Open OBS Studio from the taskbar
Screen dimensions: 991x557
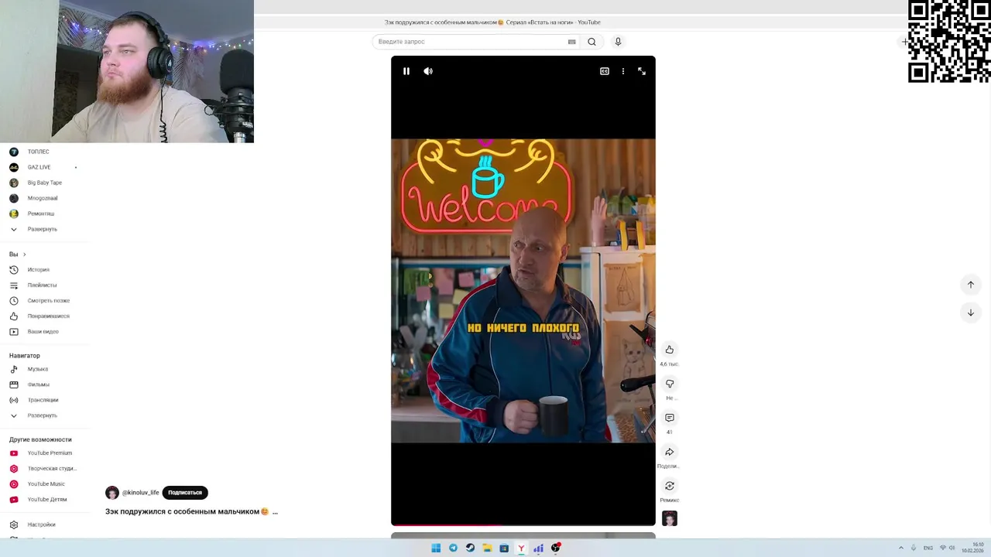pyautogui.click(x=555, y=548)
